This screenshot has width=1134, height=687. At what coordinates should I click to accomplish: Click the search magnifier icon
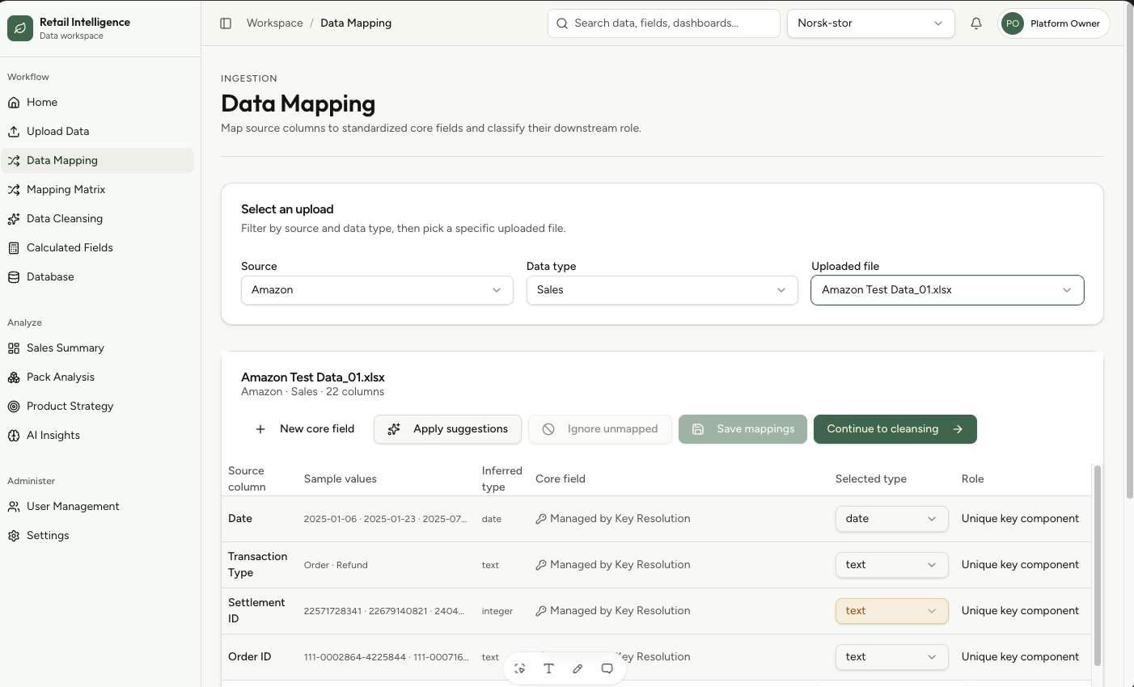562,23
